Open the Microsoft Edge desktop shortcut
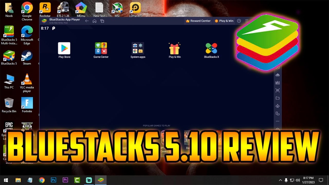The image size is (329, 185). 27,35
